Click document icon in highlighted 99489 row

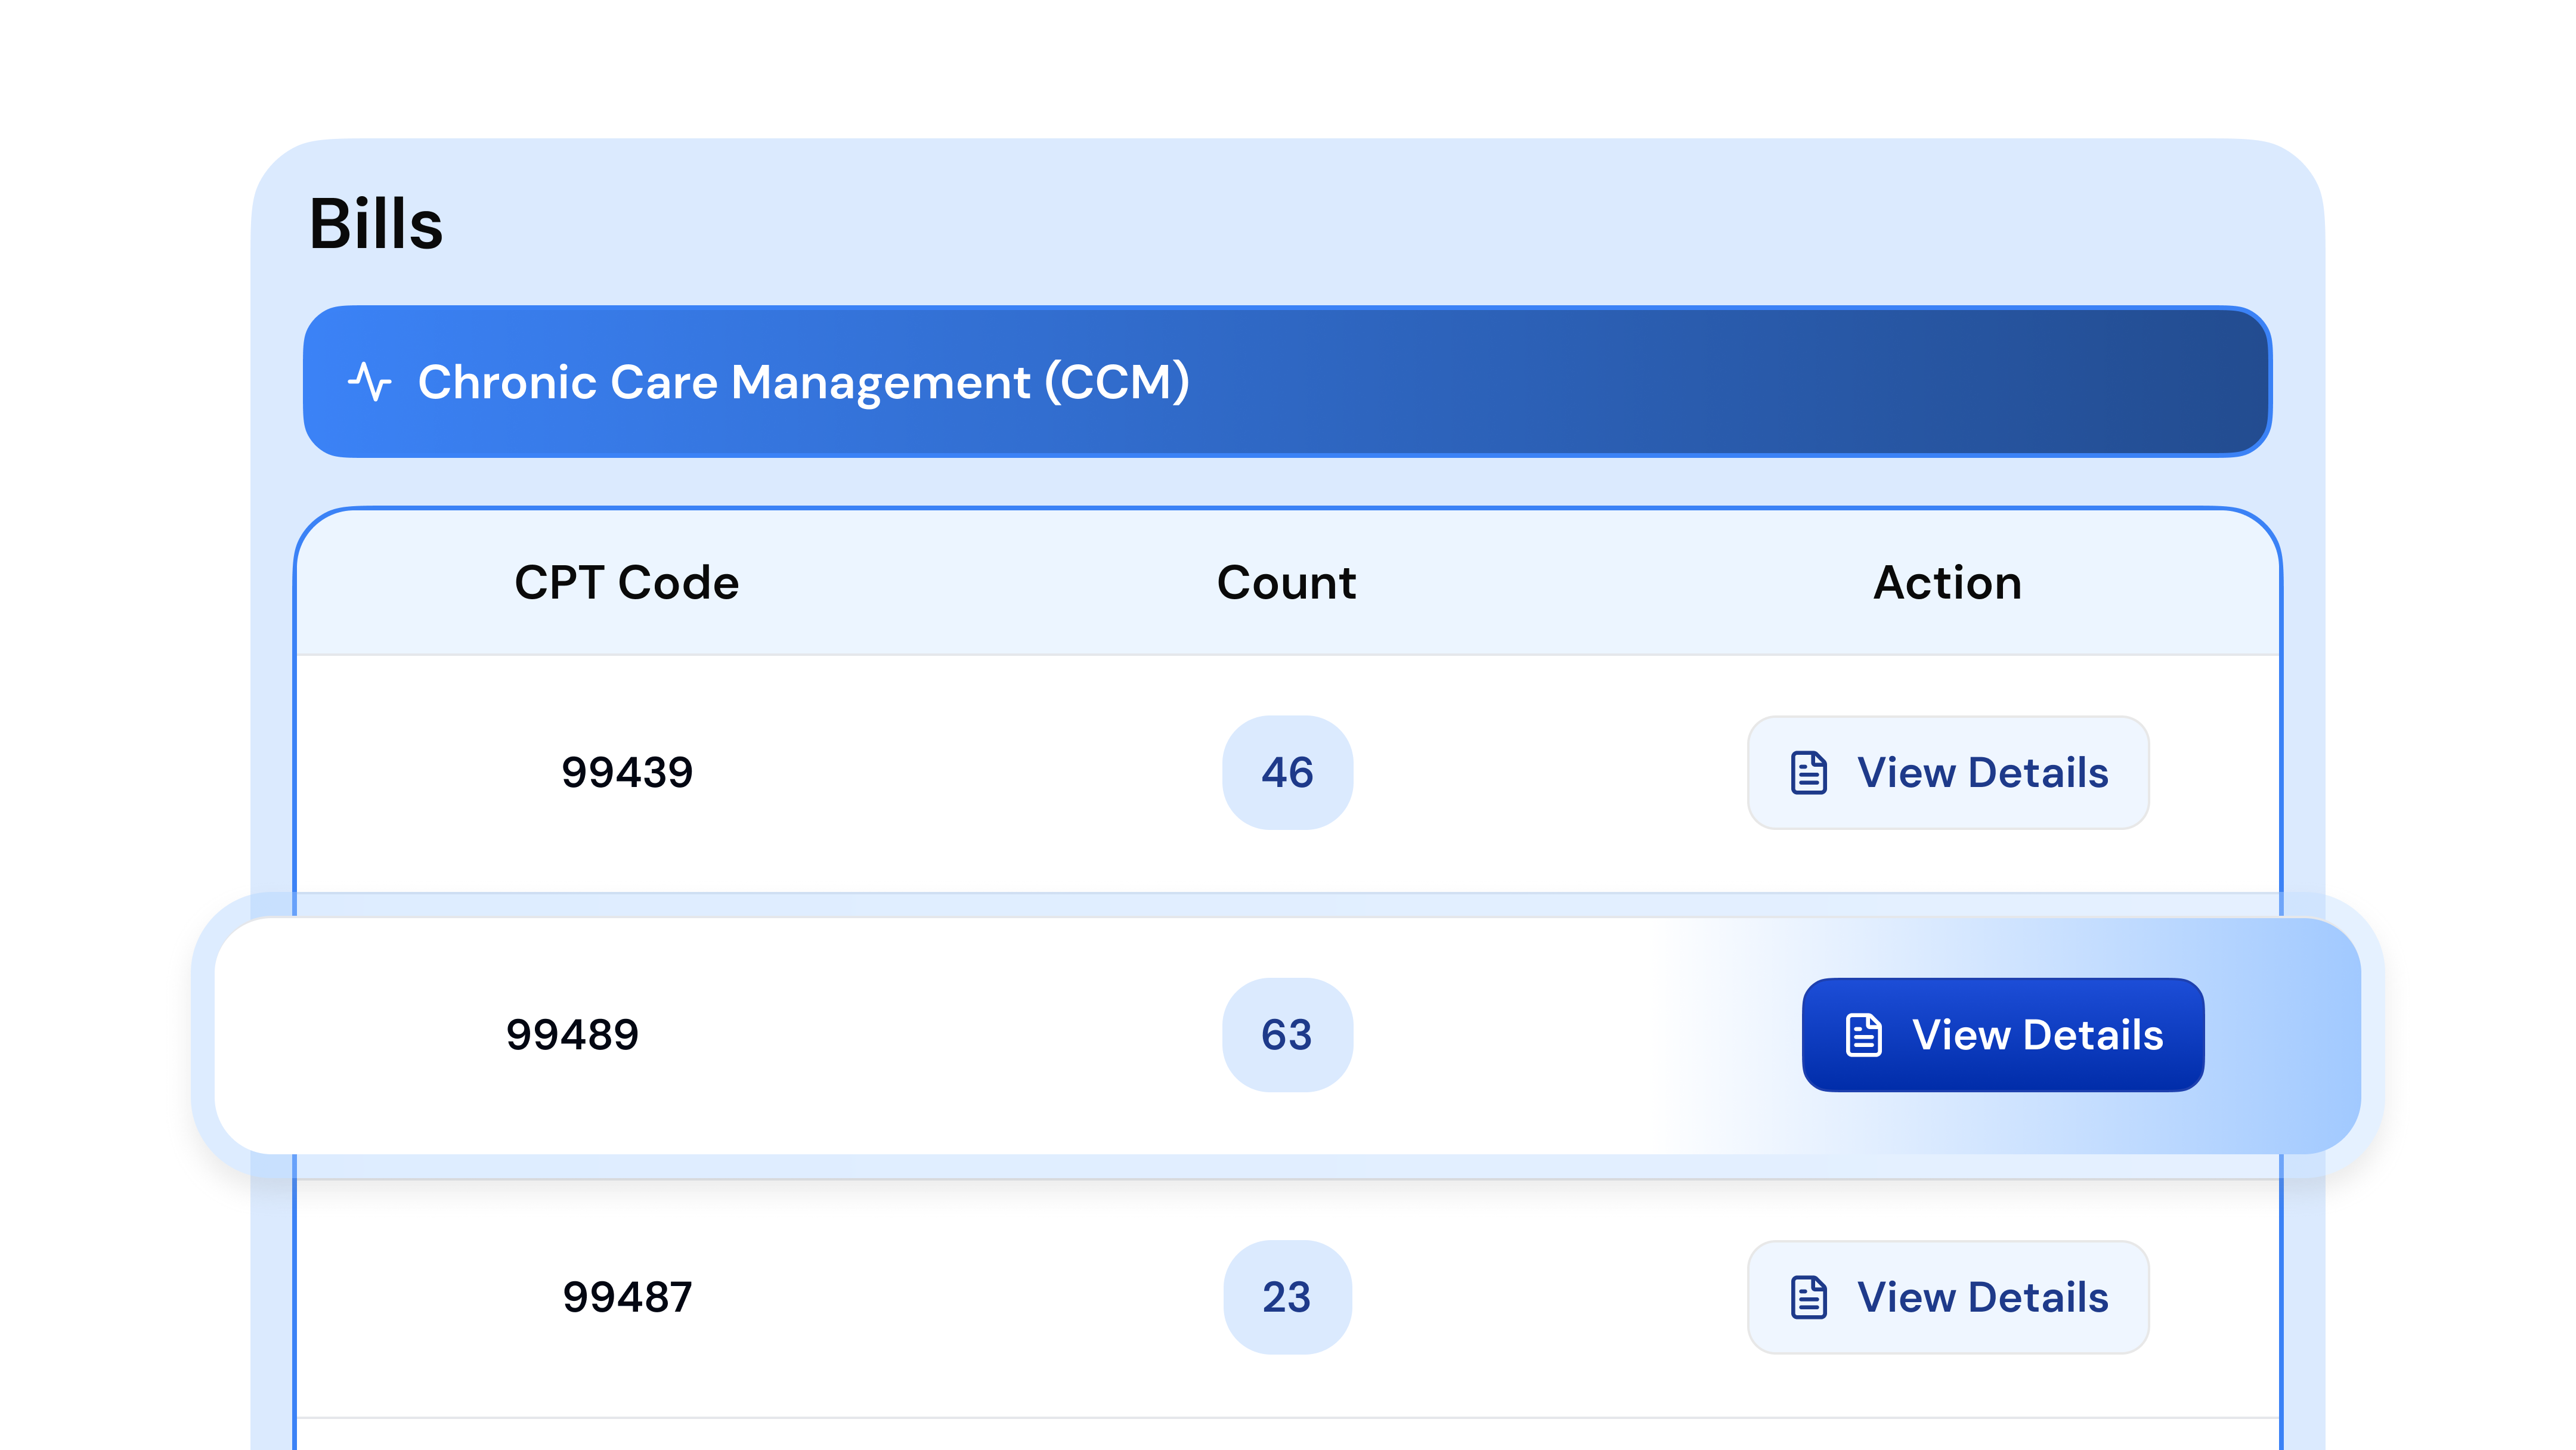click(1863, 1035)
